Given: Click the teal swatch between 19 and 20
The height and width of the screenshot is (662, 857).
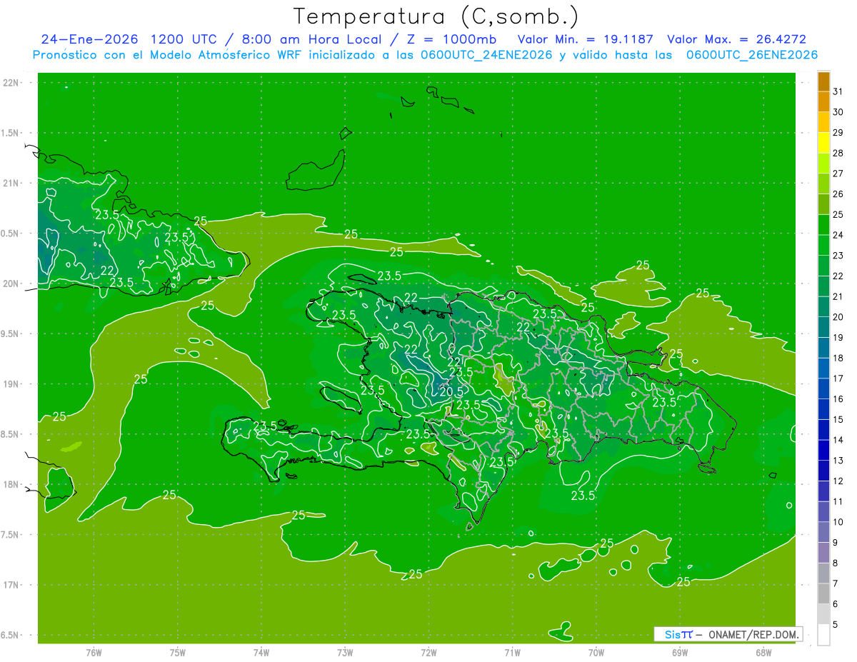Looking at the screenshot, I should (823, 328).
